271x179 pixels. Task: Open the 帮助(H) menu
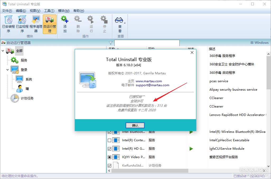click(x=79, y=11)
